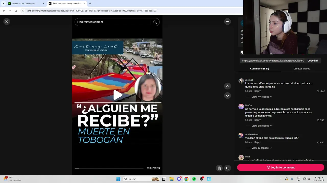The height and width of the screenshot is (183, 327).
Task: Open OBS Studio from the taskbar
Action: coord(202,179)
